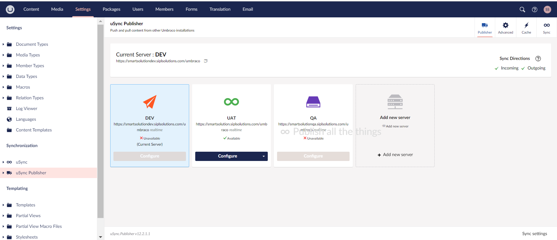The height and width of the screenshot is (240, 557).
Task: Click the DEV server URL text
Action: point(150,127)
